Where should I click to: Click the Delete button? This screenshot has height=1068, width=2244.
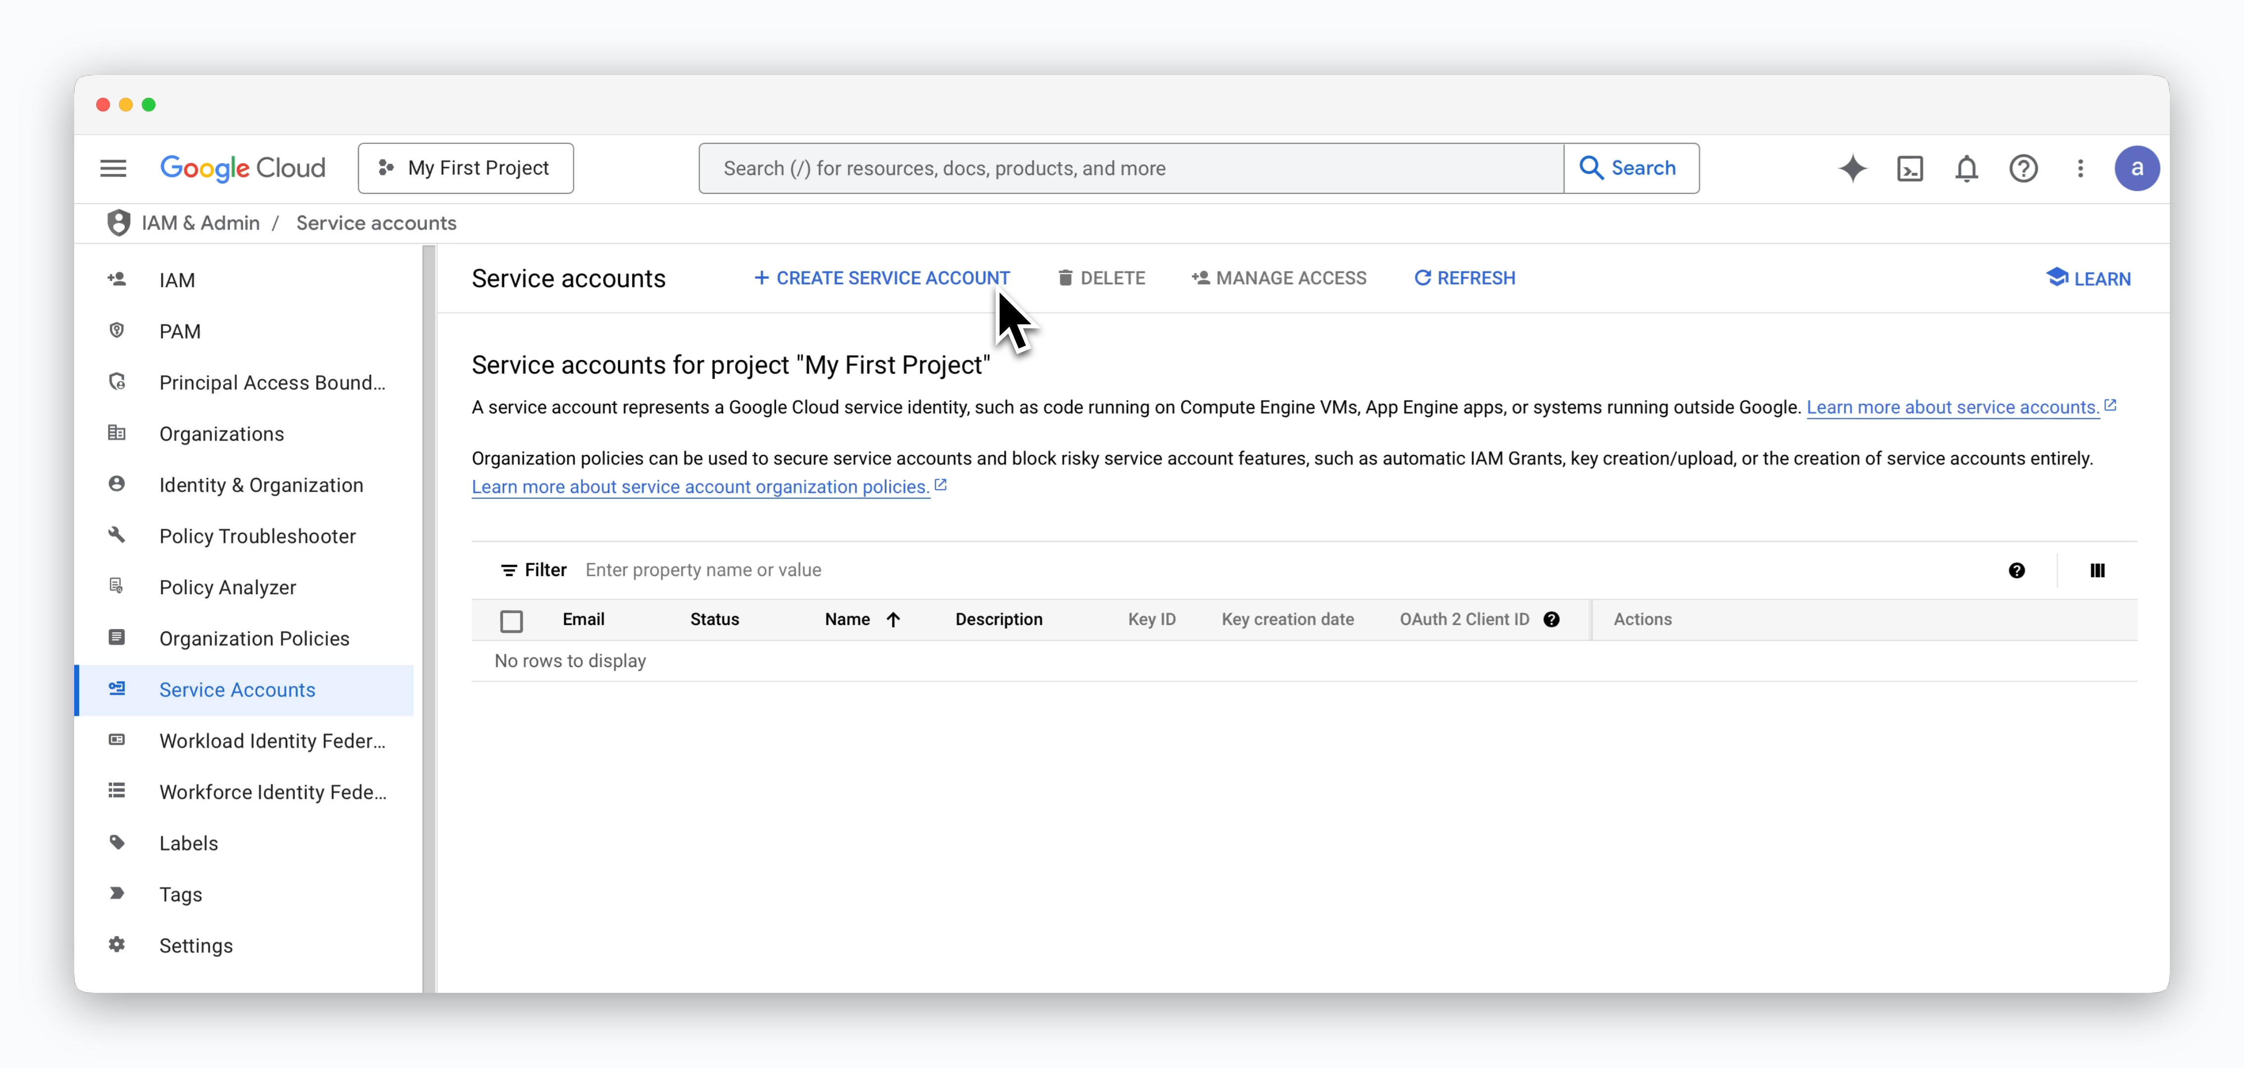pyautogui.click(x=1101, y=278)
